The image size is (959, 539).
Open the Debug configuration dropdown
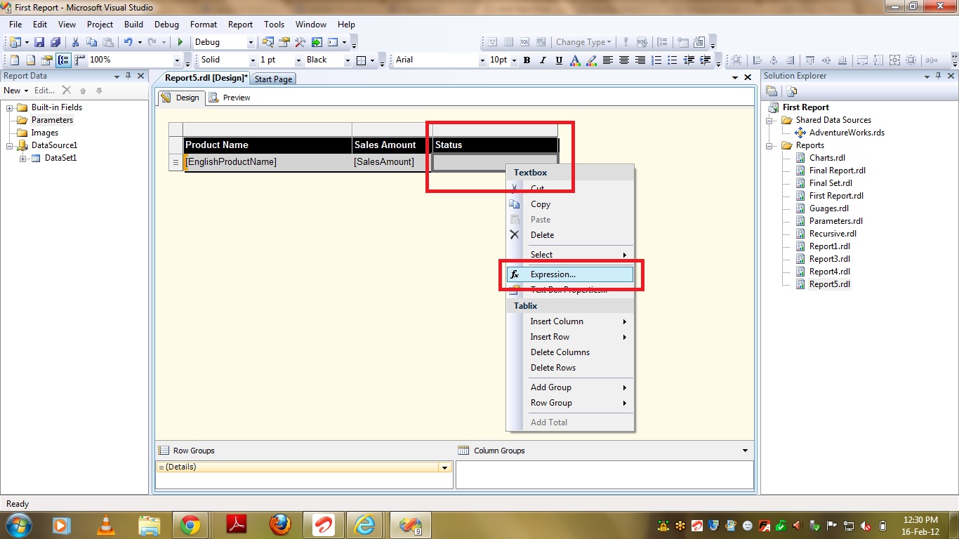(x=251, y=42)
